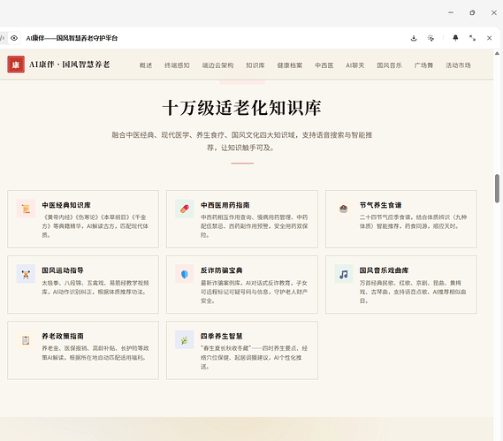Toggle the eye preview icon in the title bar

click(14, 38)
